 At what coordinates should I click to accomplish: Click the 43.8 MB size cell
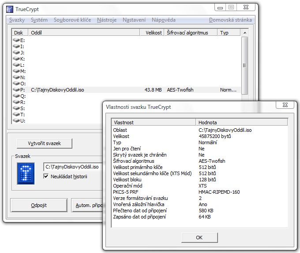[x=153, y=90]
